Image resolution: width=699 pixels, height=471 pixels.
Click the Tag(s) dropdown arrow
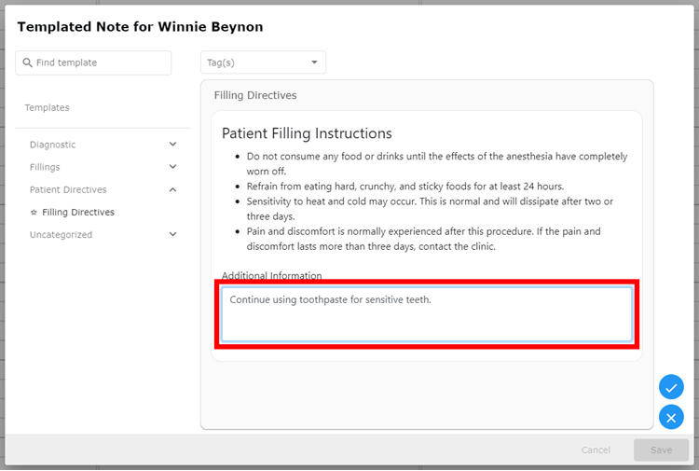point(314,62)
